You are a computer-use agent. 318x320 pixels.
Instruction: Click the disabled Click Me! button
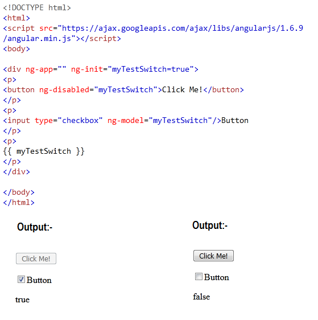click(36, 259)
